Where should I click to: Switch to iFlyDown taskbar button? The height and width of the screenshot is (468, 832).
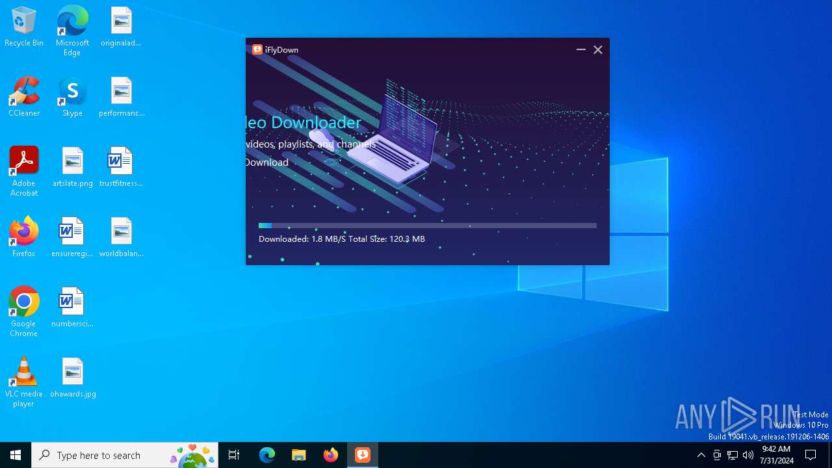pos(363,455)
